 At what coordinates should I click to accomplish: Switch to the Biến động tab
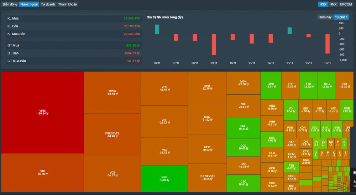pyautogui.click(x=10, y=4)
